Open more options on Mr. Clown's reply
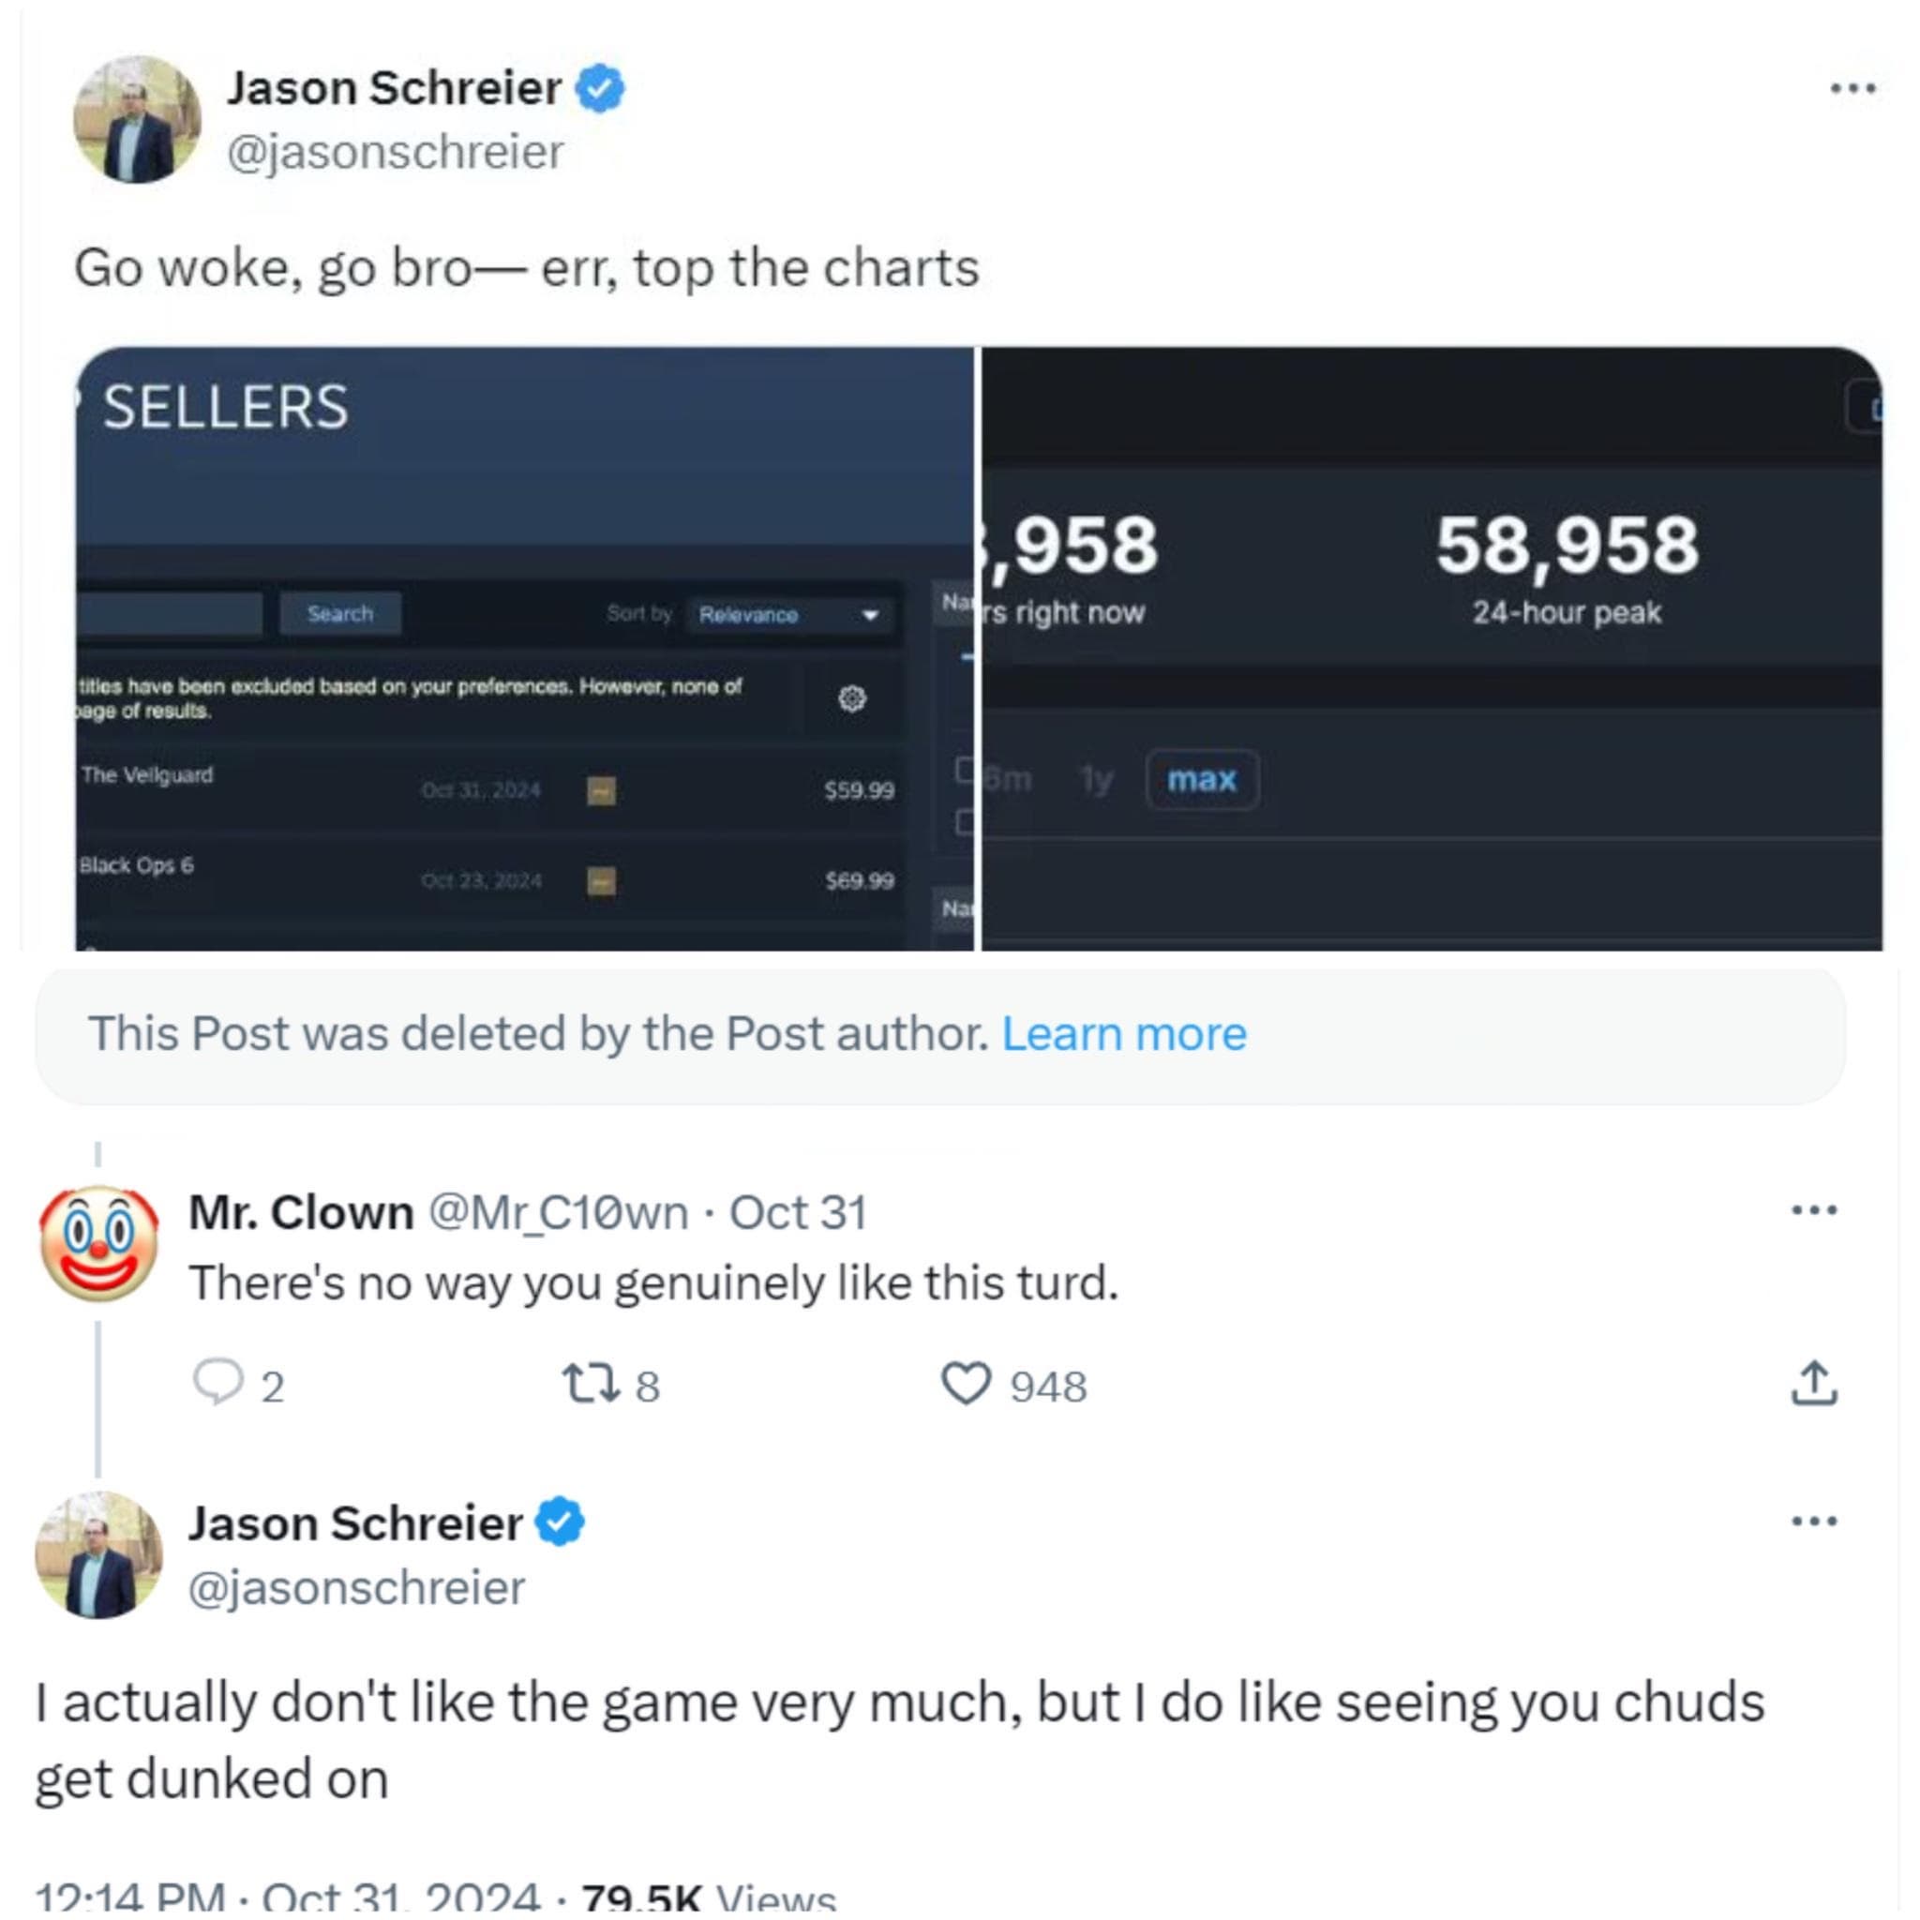1920x1920 pixels. point(1814,1210)
